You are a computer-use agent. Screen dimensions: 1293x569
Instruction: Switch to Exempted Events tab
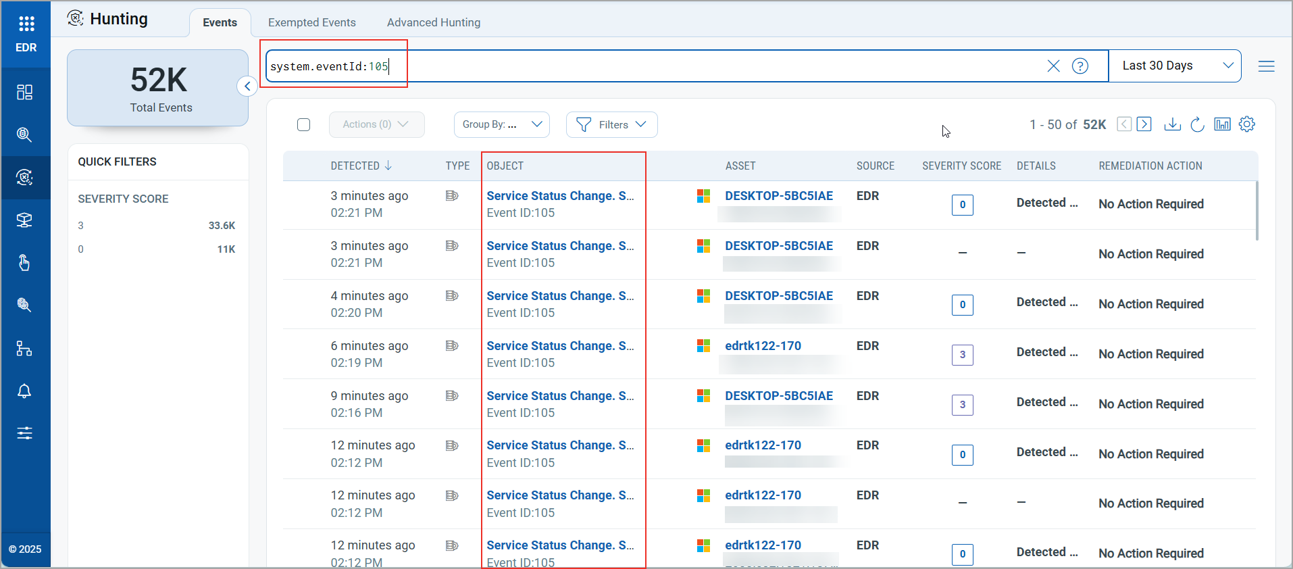[311, 22]
